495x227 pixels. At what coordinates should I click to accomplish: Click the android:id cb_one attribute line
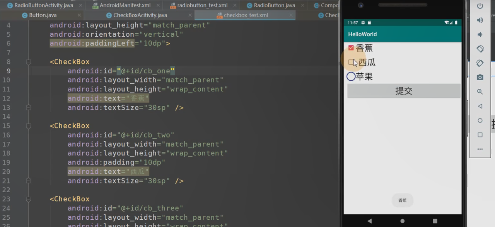tap(121, 71)
